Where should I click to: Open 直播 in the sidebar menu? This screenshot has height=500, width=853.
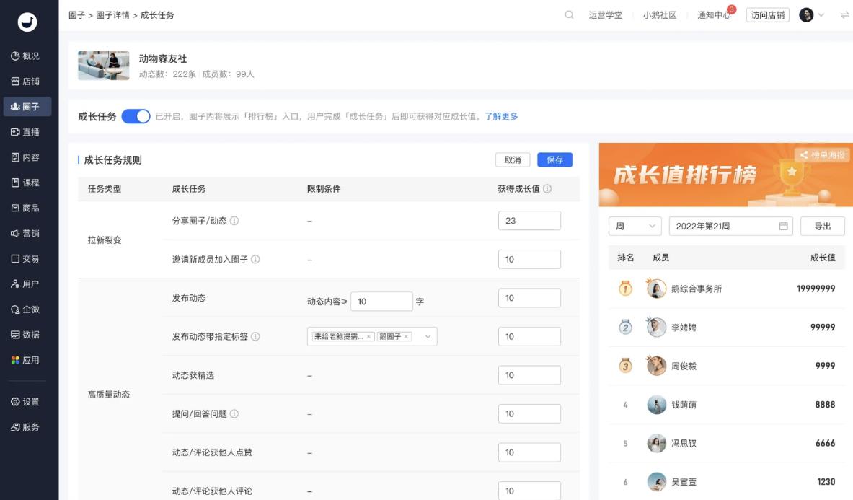point(27,132)
